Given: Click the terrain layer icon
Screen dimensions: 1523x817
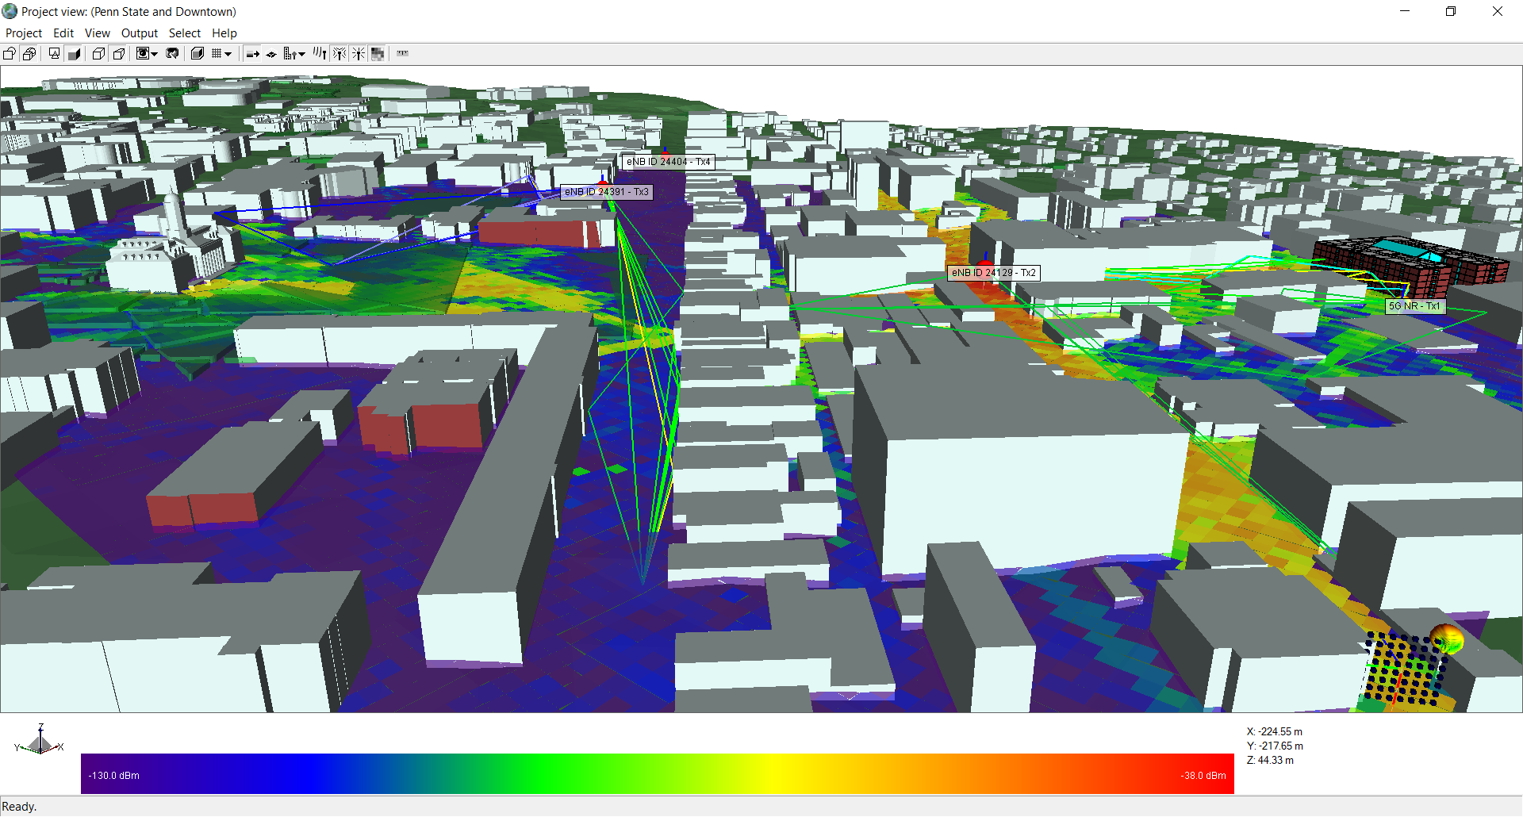Looking at the screenshot, I should pos(271,54).
